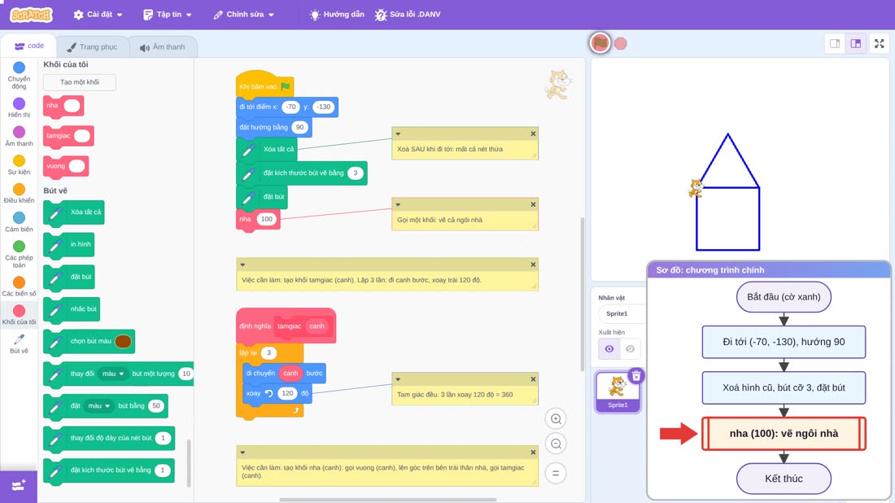The width and height of the screenshot is (895, 503).
Task: Switch to small stage layout
Action: tap(835, 43)
